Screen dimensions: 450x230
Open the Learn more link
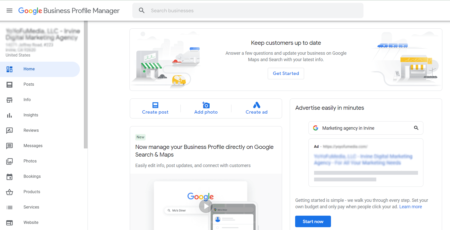click(411, 207)
